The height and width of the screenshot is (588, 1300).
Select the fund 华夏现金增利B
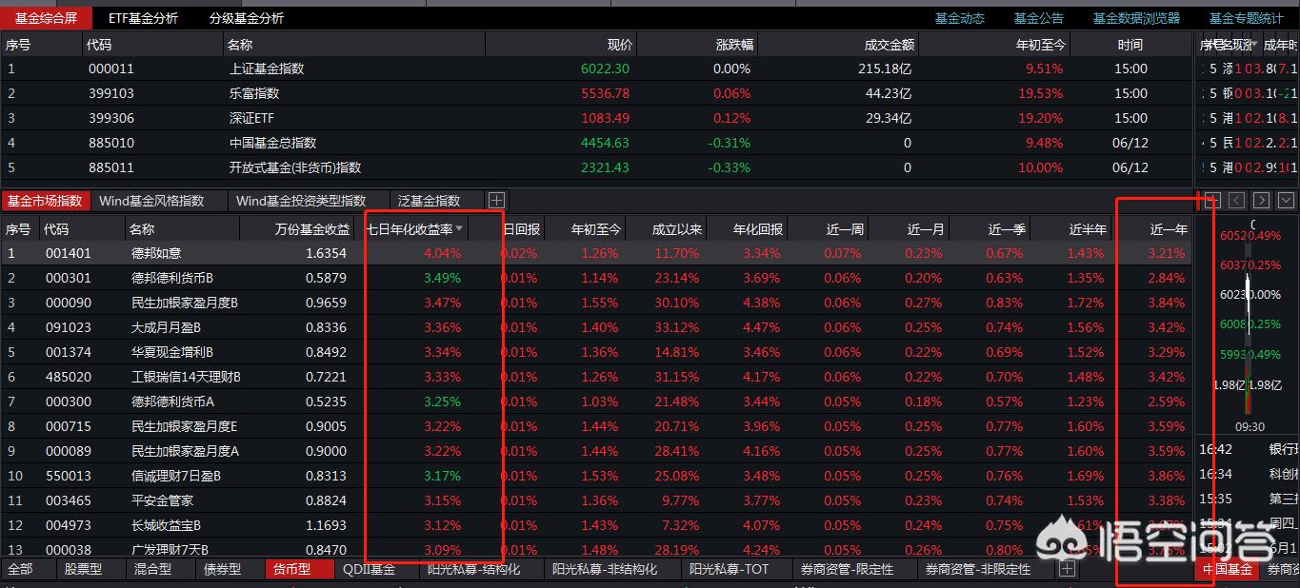point(172,352)
